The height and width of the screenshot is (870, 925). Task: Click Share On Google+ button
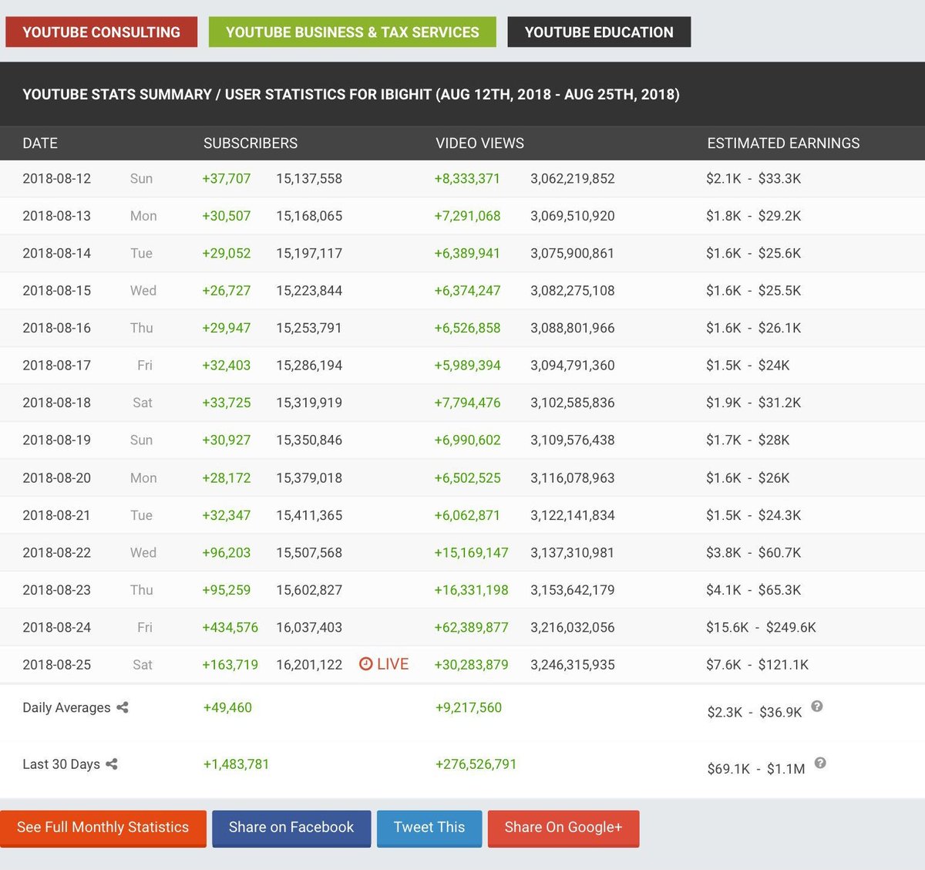tap(563, 828)
